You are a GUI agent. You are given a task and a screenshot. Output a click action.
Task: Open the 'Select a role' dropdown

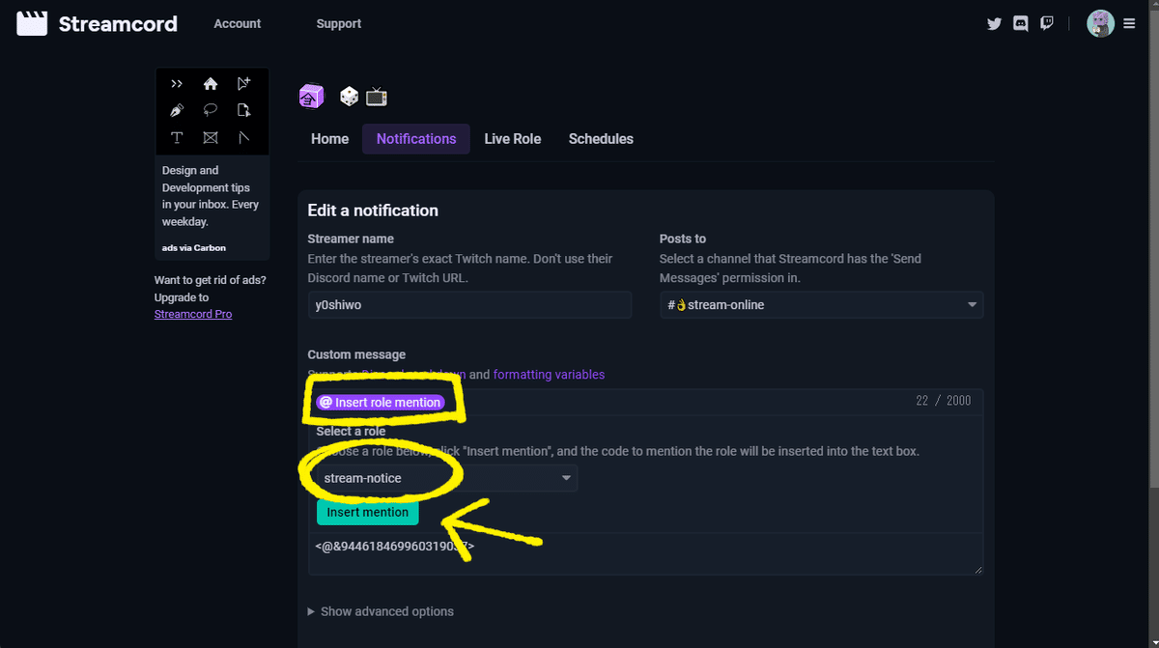pos(442,477)
